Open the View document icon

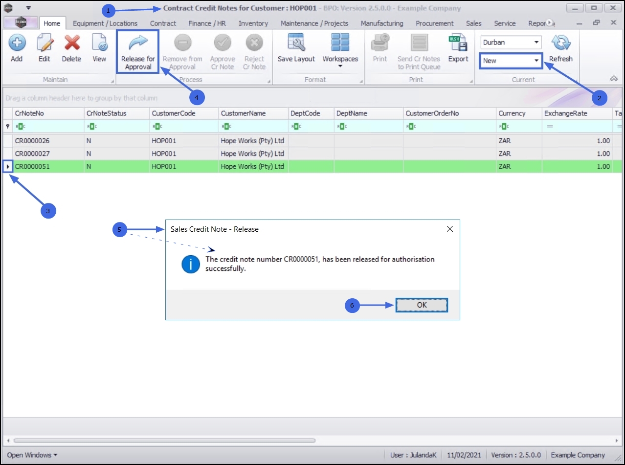tap(99, 43)
